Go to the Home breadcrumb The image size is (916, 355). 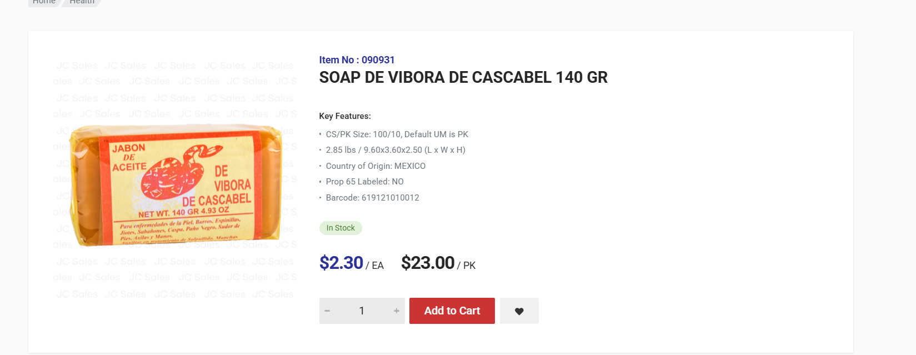[44, 2]
